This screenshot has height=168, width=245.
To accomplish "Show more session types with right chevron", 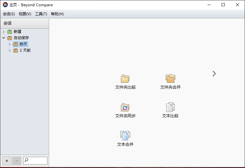I will [214, 73].
